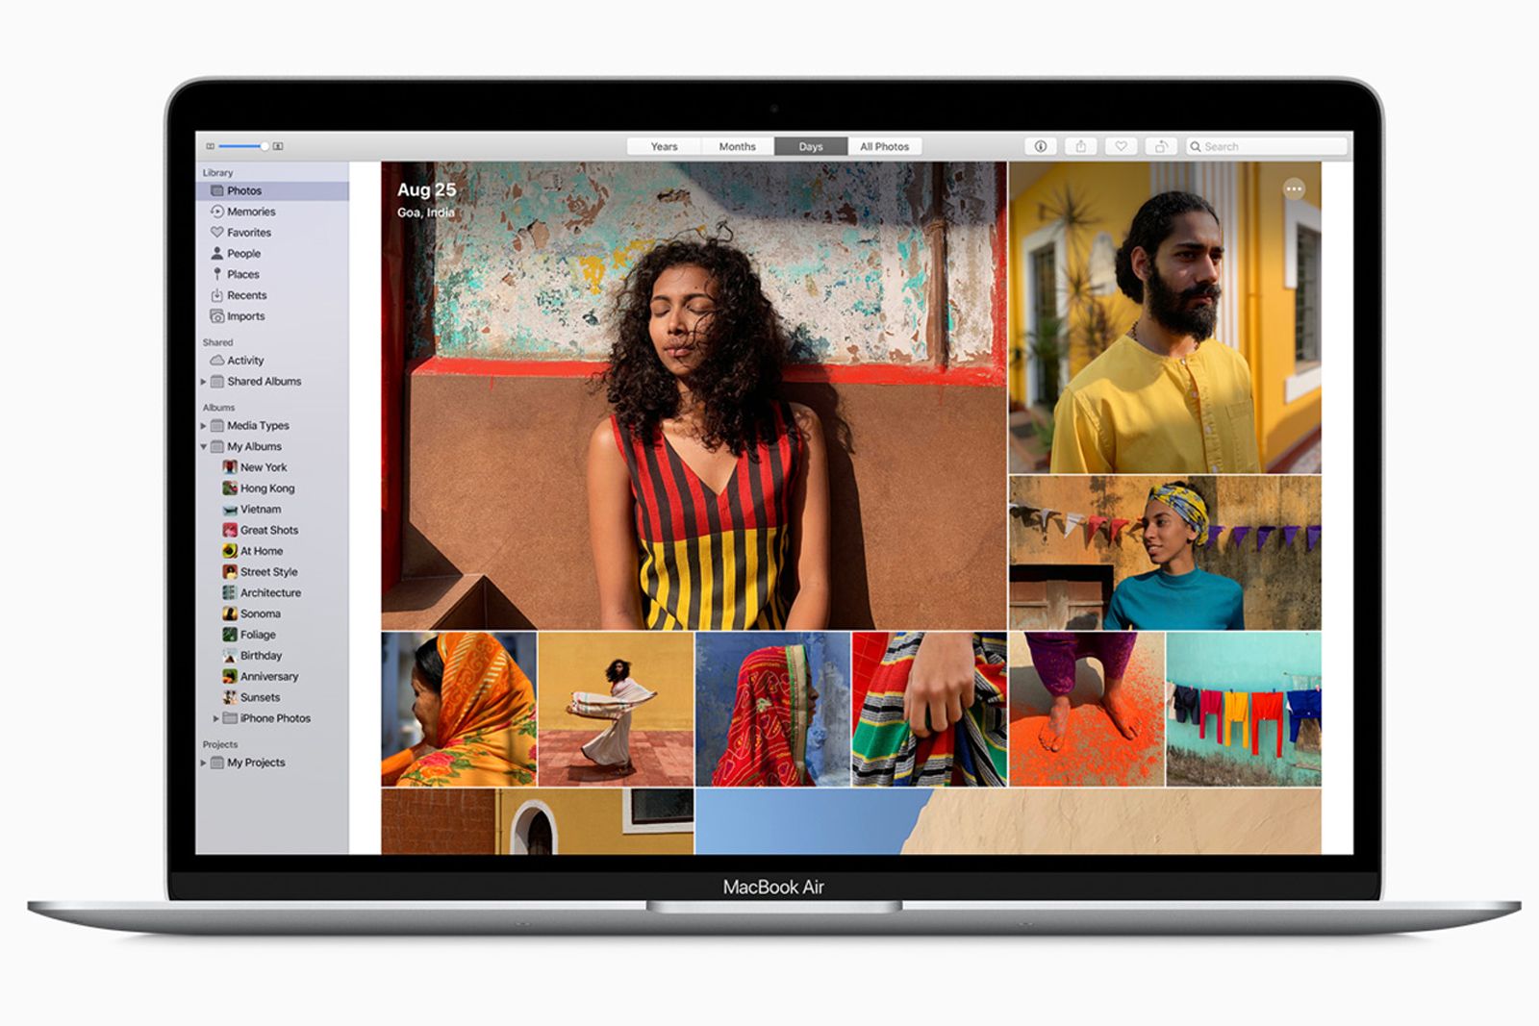
Task: Click the Info button in the toolbar
Action: click(x=1040, y=146)
